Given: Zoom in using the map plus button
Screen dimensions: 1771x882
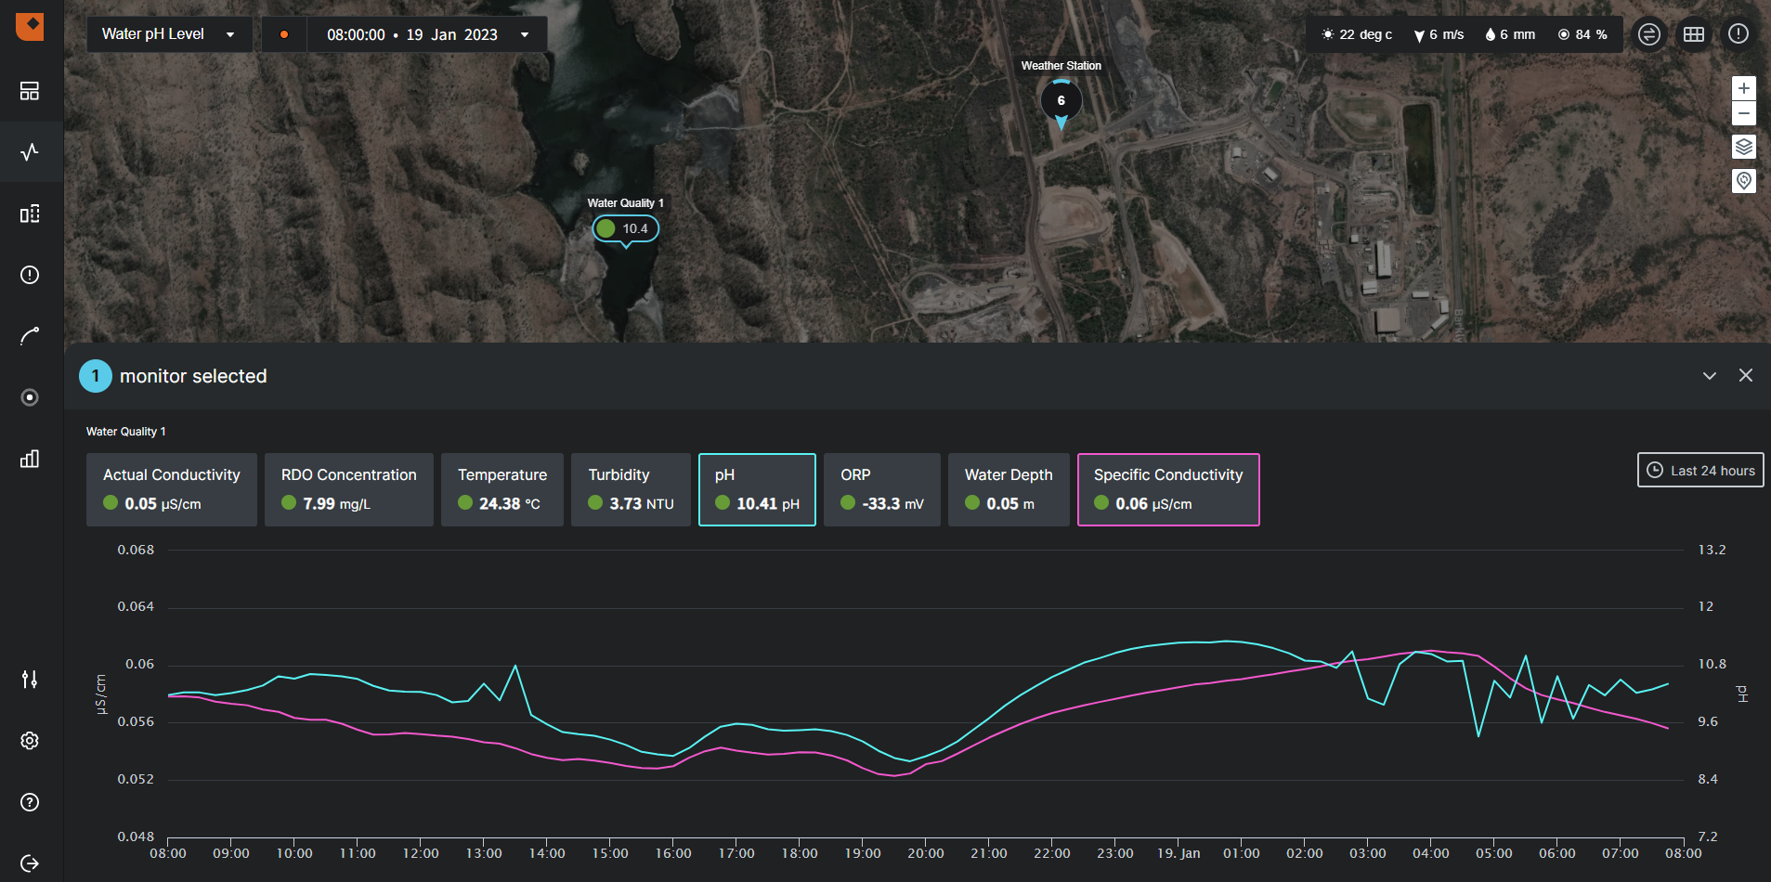Looking at the screenshot, I should click(x=1743, y=88).
